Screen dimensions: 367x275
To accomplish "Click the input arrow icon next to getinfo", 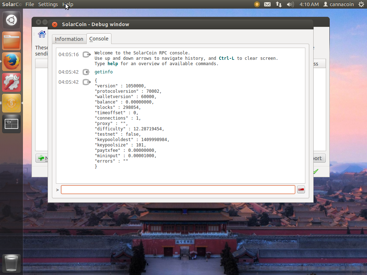I will (86, 72).
